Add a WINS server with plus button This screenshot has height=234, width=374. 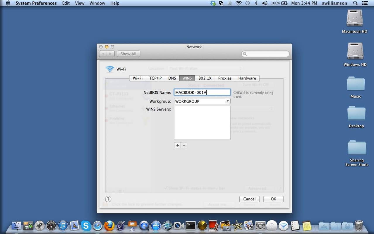177,145
